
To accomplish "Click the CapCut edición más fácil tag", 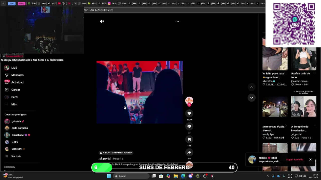I will click(116, 152).
